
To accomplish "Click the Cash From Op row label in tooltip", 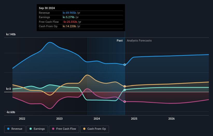I will [48, 26].
